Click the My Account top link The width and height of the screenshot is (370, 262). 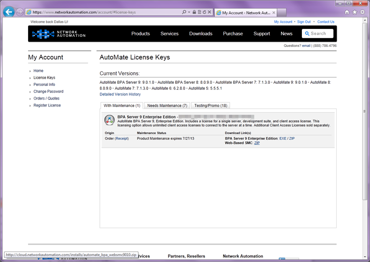283,22
